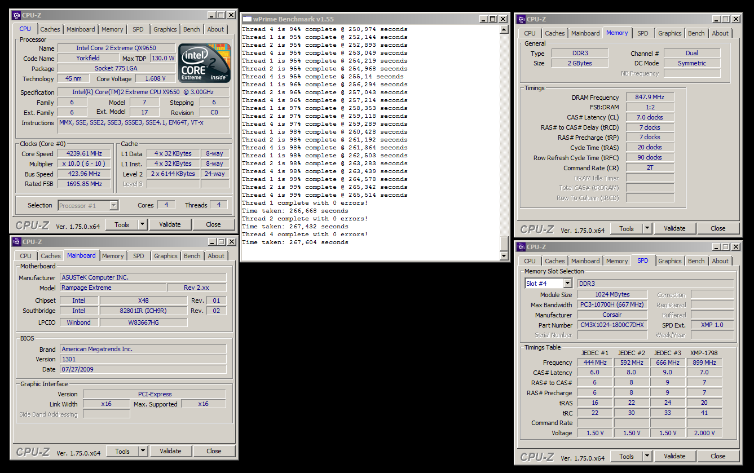Screen dimensions: 754x473
Task: Click Tools button in CPU window
Action: pos(122,224)
